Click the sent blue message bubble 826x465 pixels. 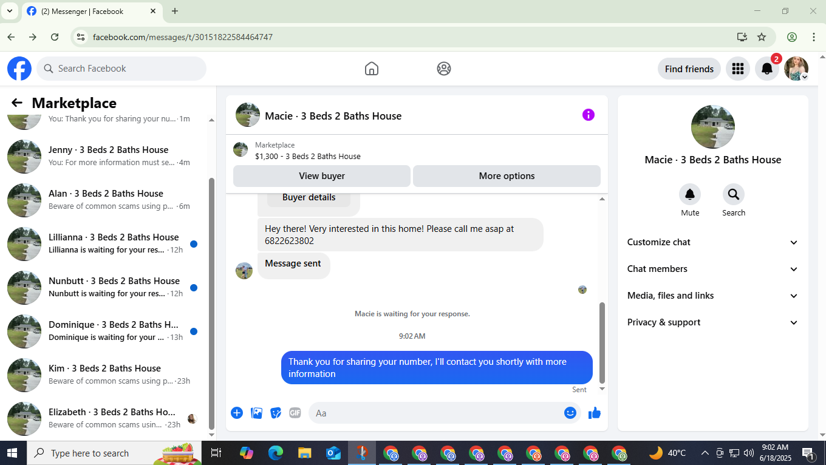(x=437, y=368)
